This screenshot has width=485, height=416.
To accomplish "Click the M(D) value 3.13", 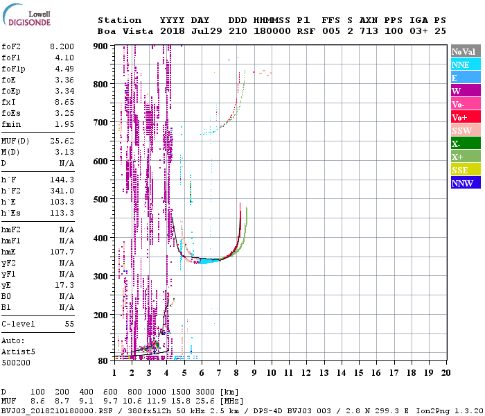I will (x=64, y=152).
